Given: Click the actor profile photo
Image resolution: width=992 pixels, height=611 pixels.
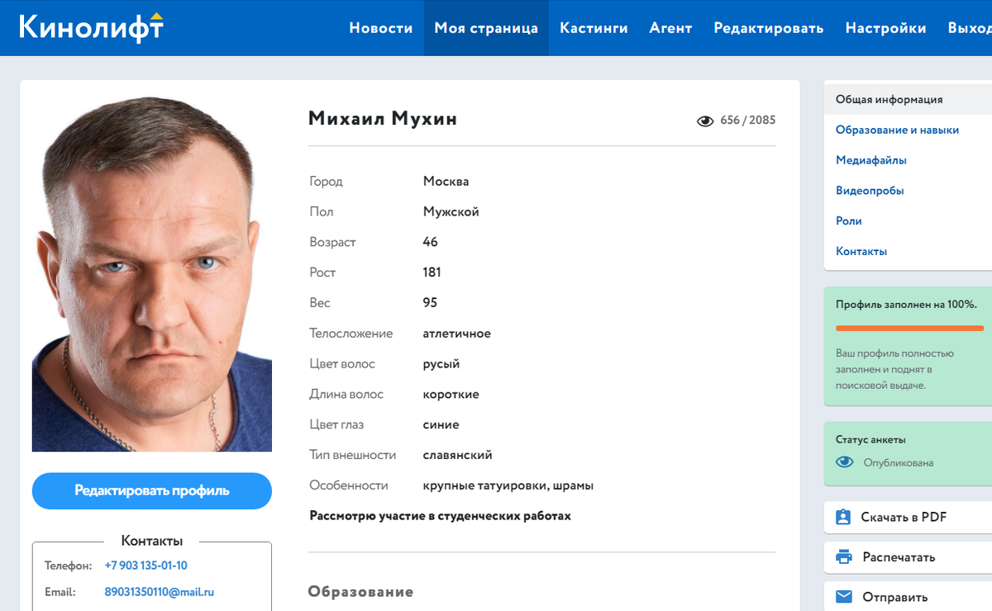Looking at the screenshot, I should pyautogui.click(x=152, y=274).
